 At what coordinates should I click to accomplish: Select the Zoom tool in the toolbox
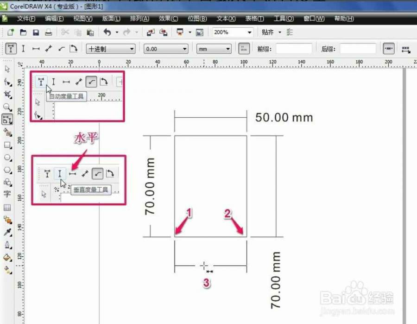pos(7,107)
